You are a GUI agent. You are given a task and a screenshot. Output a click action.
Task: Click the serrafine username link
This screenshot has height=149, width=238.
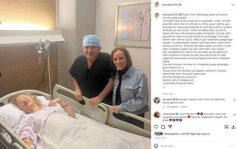pos(167,99)
